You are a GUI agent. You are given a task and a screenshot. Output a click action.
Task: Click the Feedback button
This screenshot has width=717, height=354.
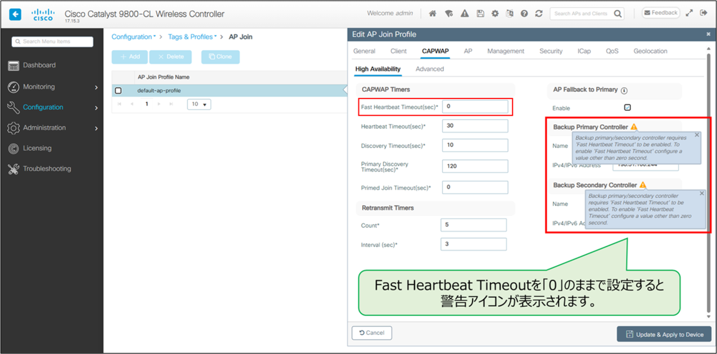(x=660, y=13)
